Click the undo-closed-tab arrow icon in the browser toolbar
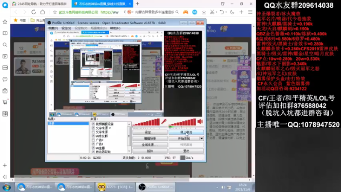 coord(222,12)
